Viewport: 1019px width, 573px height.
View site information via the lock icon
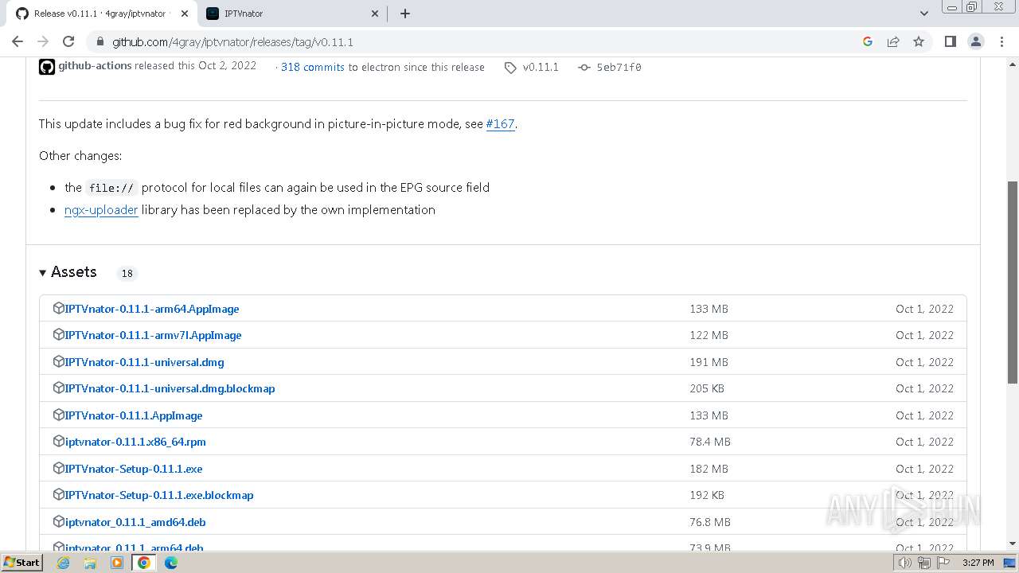coord(100,42)
